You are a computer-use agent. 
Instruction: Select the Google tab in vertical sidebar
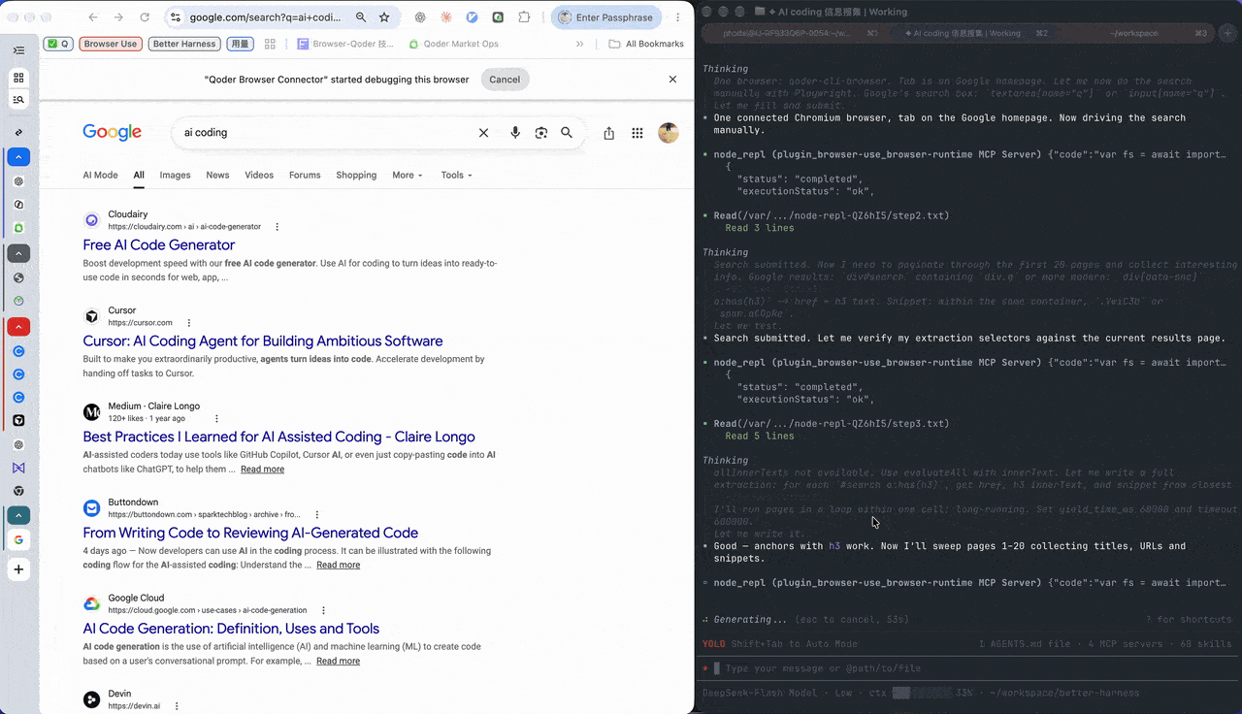click(x=19, y=540)
